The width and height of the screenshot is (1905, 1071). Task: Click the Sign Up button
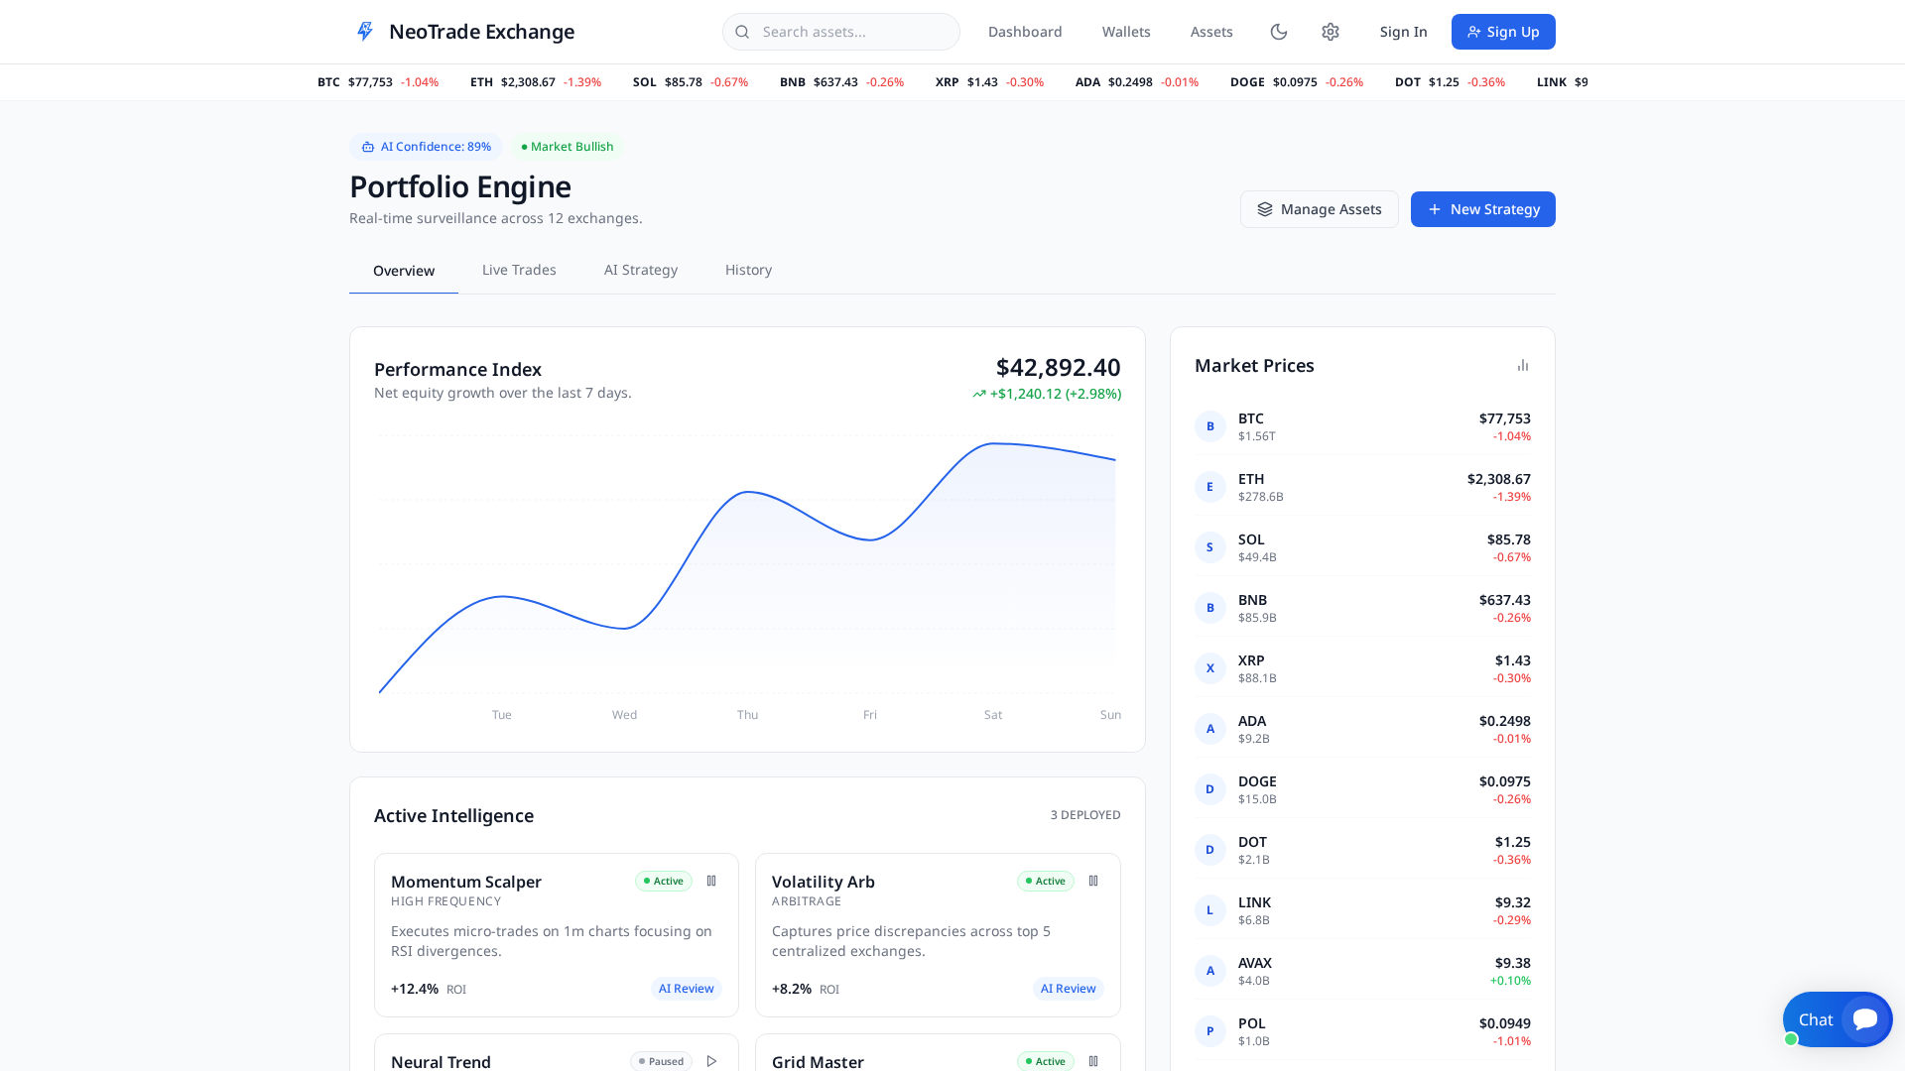click(1503, 32)
